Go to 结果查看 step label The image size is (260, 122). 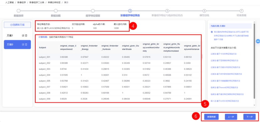242,16
